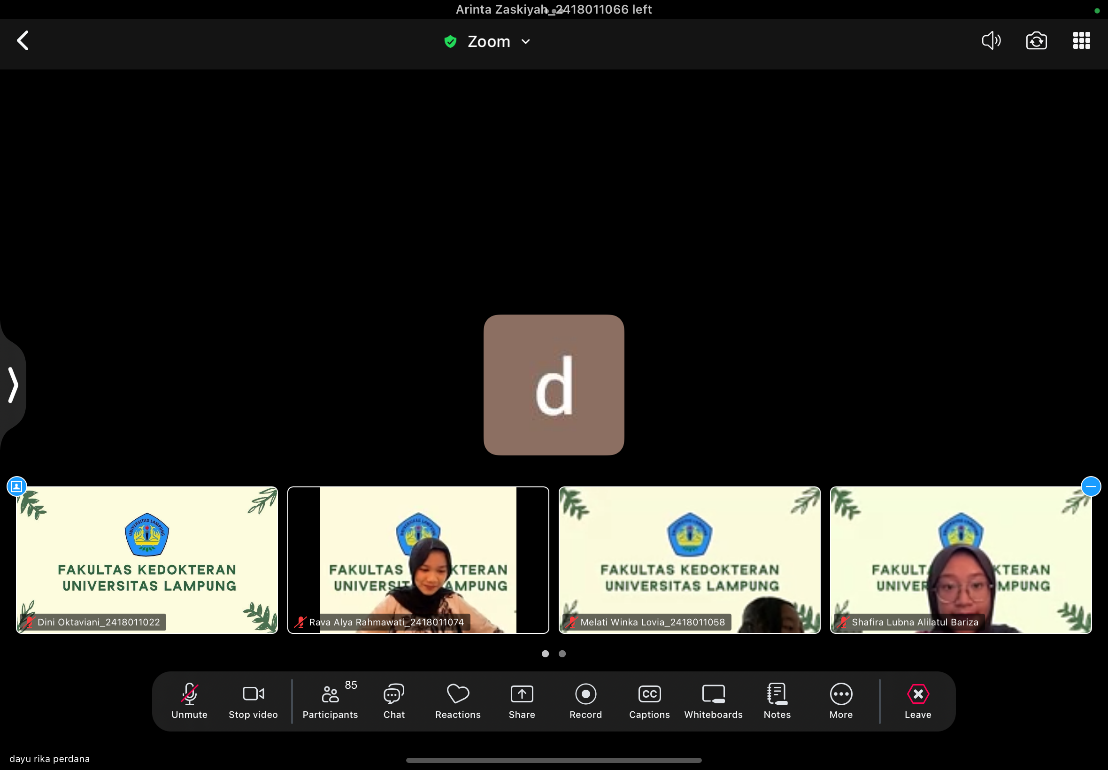
Task: Go to first thumbnail page dot
Action: point(545,654)
